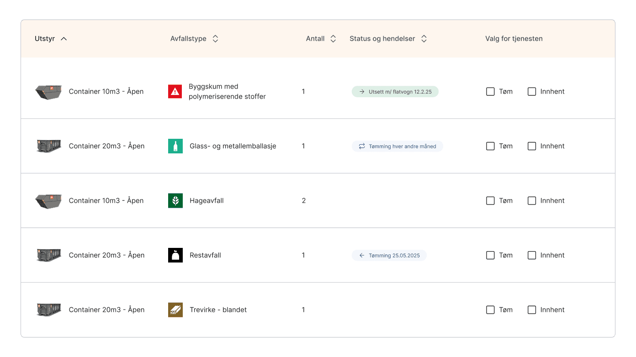
Task: Click the red hazard warning Byggskum icon
Action: click(x=175, y=92)
